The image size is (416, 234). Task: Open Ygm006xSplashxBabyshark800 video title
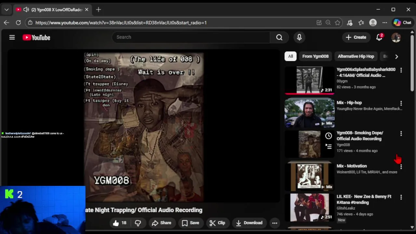point(366,72)
